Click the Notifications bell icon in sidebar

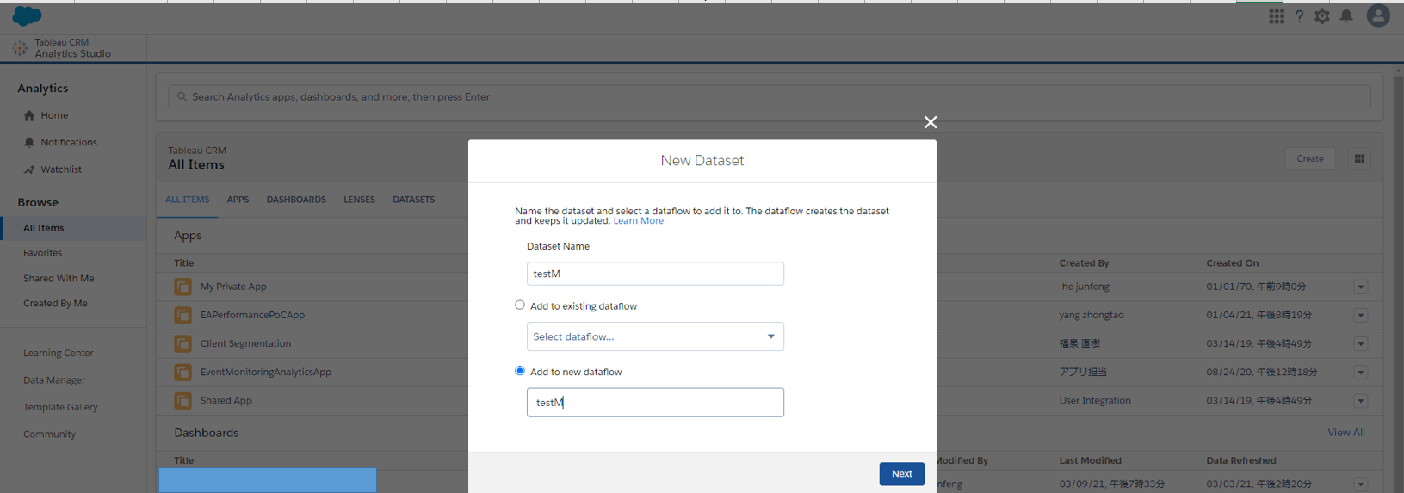(x=29, y=142)
